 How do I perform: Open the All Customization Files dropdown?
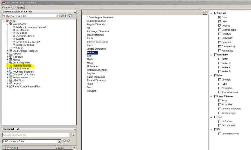pos(58,16)
